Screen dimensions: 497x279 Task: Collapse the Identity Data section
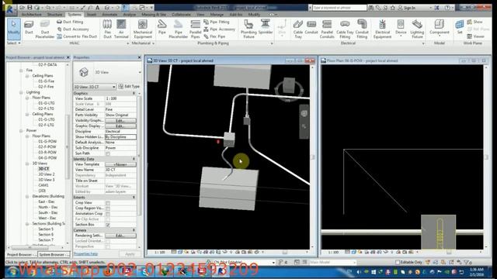[134, 159]
